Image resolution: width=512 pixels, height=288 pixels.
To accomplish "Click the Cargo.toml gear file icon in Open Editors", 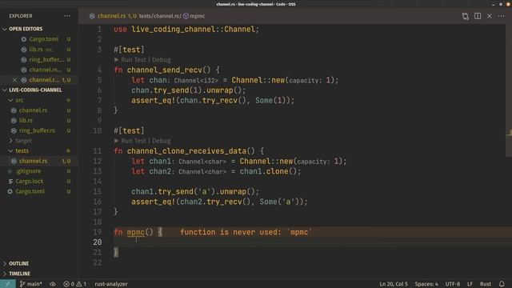I will 23,39.
